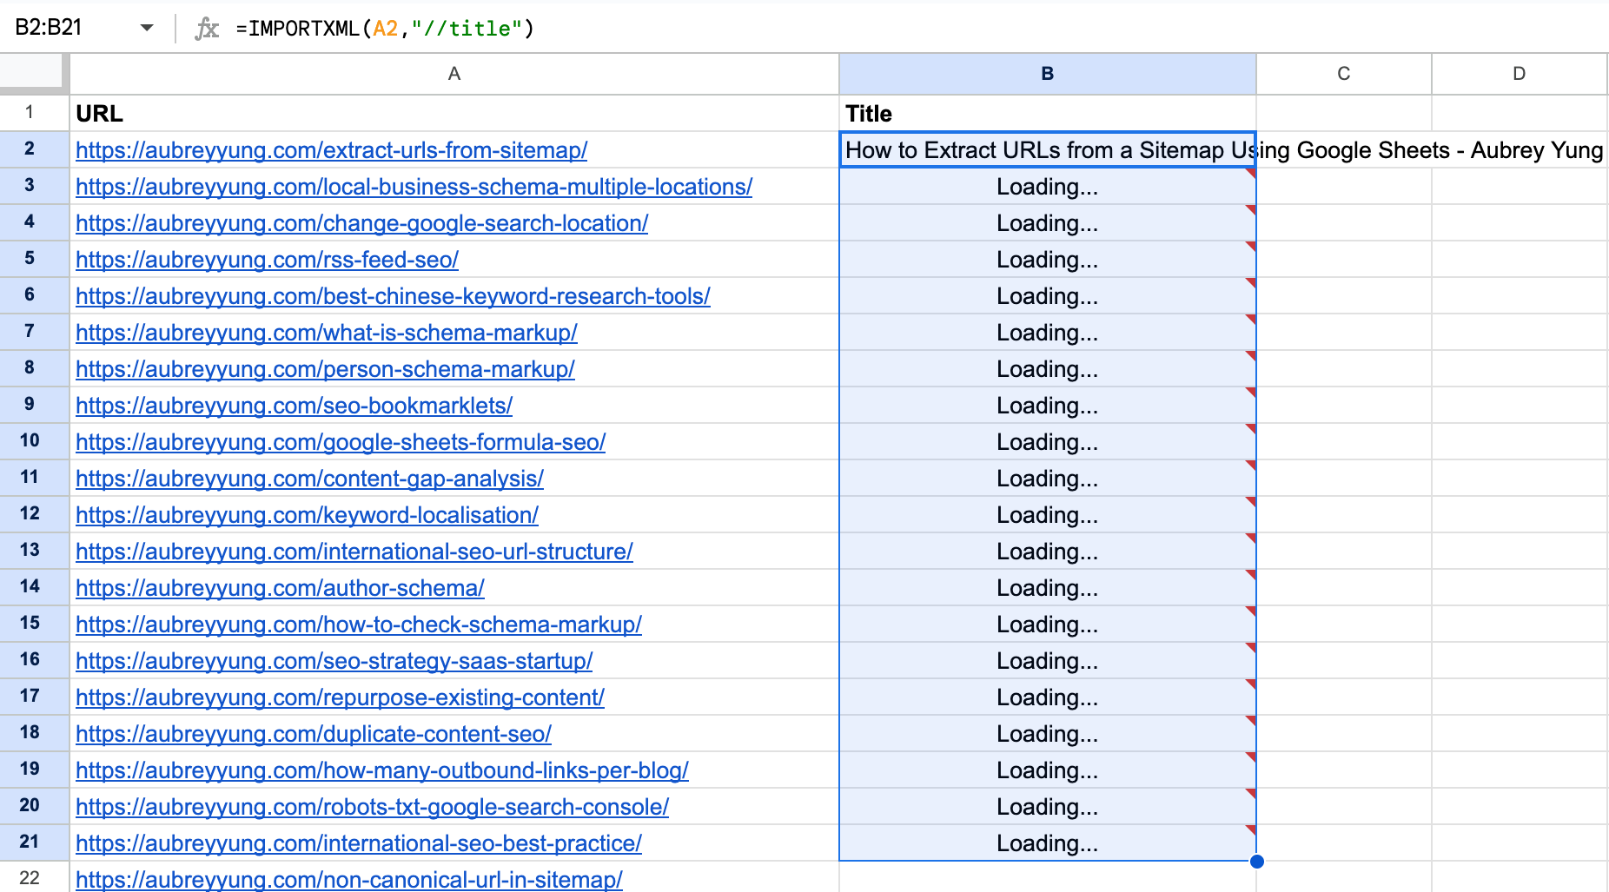Open the robots-txt-google-search-console link

pos(373,807)
